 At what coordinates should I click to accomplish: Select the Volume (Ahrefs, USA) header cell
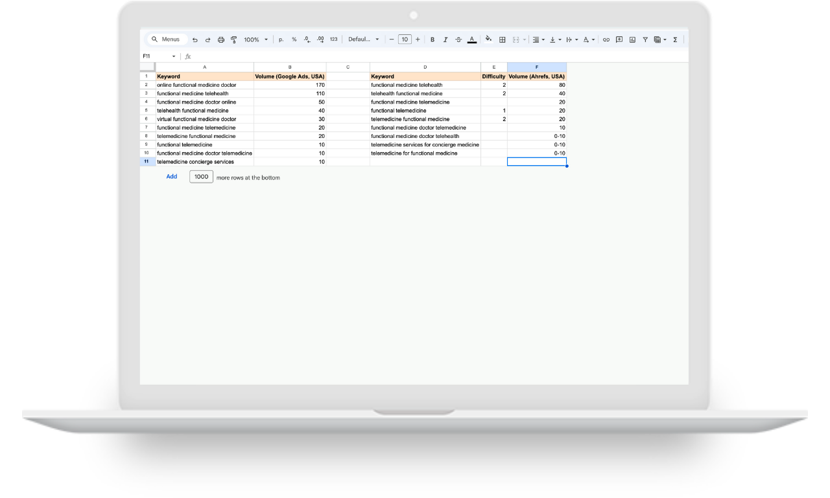[x=536, y=76]
